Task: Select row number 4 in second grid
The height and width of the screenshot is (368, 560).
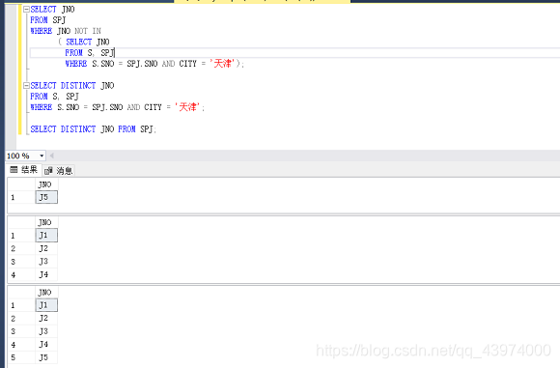Action: click(21, 274)
